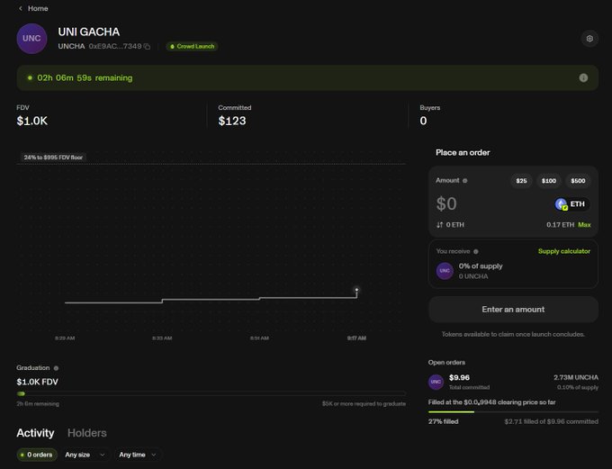
Task: Switch to the Activity tab
Action: tap(35, 433)
